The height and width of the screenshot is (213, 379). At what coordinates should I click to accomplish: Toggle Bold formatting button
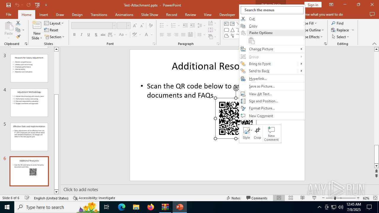74,35
